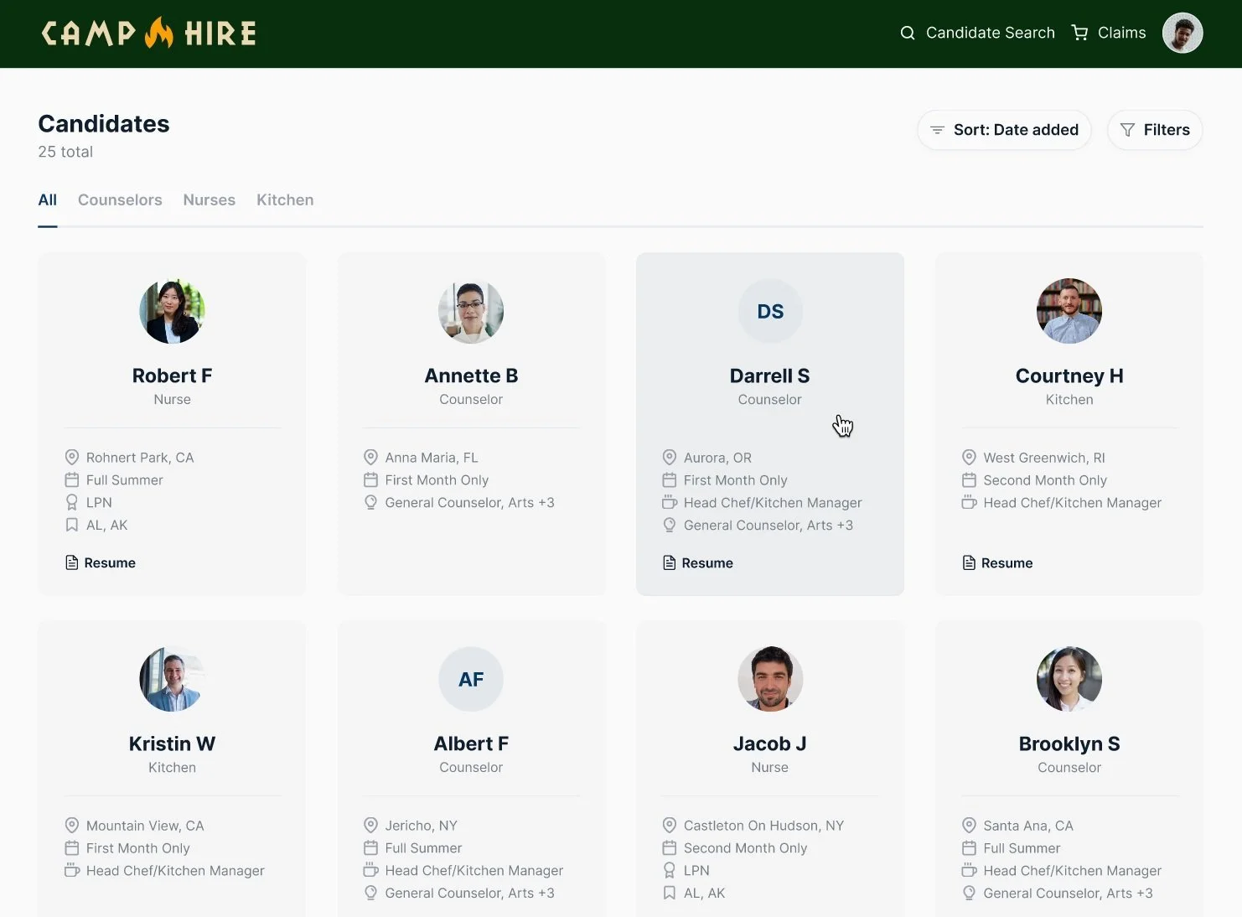Click Courtney H's profile photo
Image resolution: width=1242 pixels, height=917 pixels.
[x=1069, y=311]
